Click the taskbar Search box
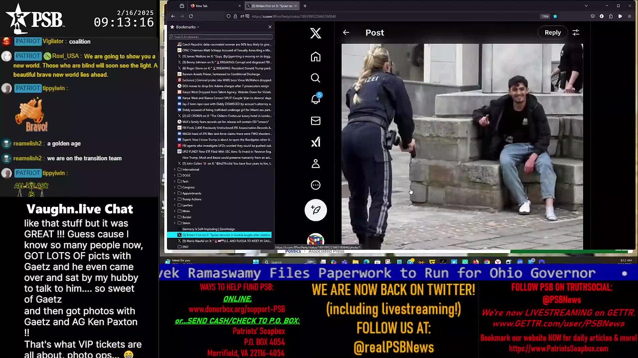The height and width of the screenshot is (358, 638). pos(289,262)
